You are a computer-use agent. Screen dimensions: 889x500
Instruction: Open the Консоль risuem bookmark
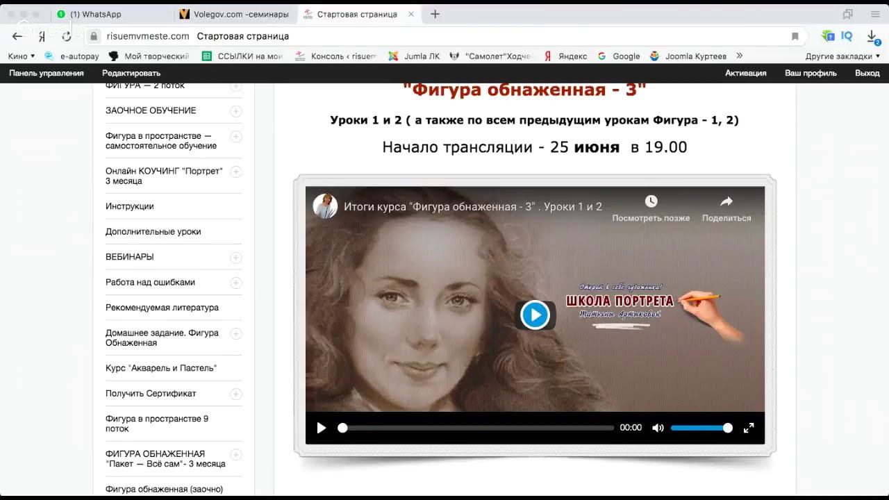[336, 56]
